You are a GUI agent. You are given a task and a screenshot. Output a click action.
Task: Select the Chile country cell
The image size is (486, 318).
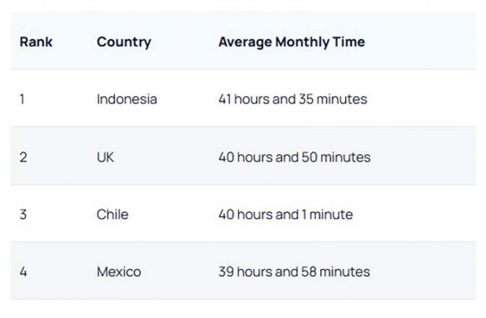(x=112, y=214)
